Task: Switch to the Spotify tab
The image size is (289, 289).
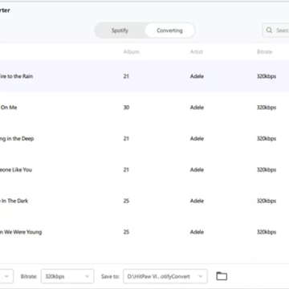Action: point(120,31)
